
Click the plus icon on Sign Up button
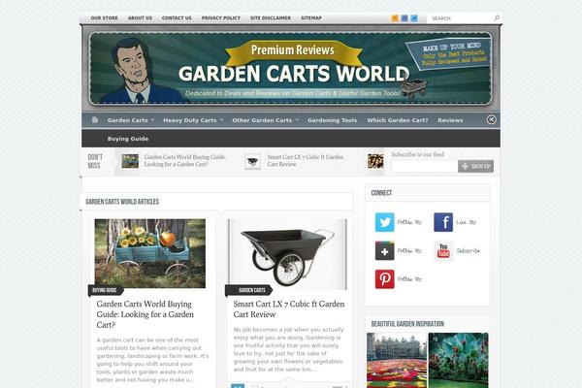465,166
